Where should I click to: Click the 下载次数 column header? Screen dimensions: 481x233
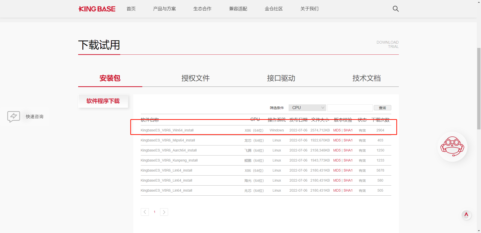coord(380,120)
